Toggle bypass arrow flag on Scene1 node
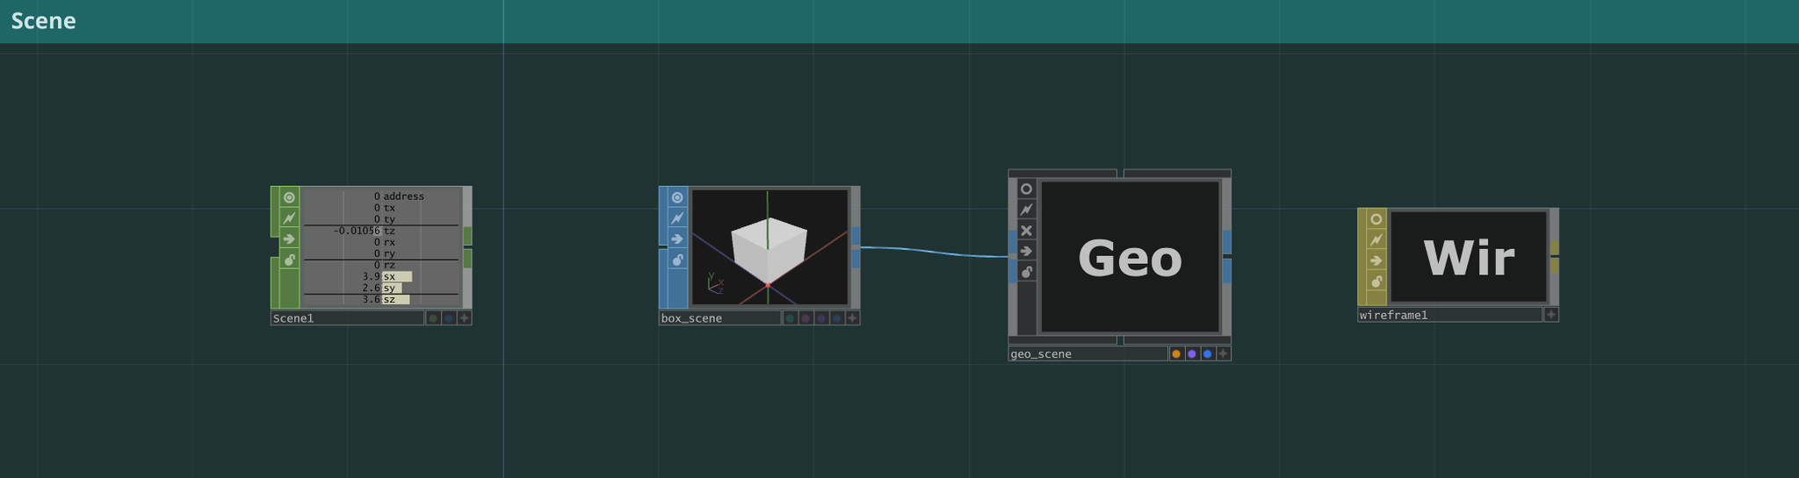The height and width of the screenshot is (478, 1799). 289,239
